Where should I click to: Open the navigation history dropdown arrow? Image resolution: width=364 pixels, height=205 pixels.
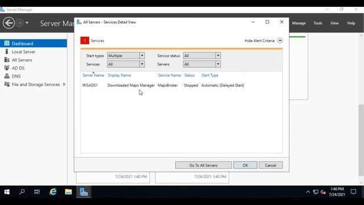(x=27, y=23)
